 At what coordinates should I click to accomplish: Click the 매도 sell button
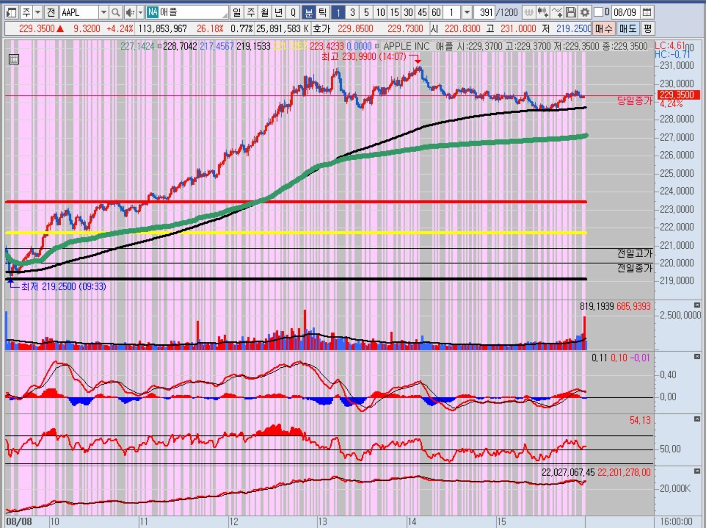[628, 29]
